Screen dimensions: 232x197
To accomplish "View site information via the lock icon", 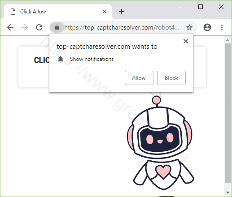I will [57, 27].
